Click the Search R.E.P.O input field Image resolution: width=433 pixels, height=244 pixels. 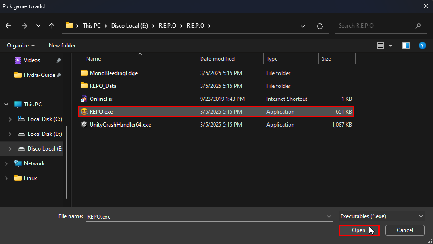pos(375,26)
